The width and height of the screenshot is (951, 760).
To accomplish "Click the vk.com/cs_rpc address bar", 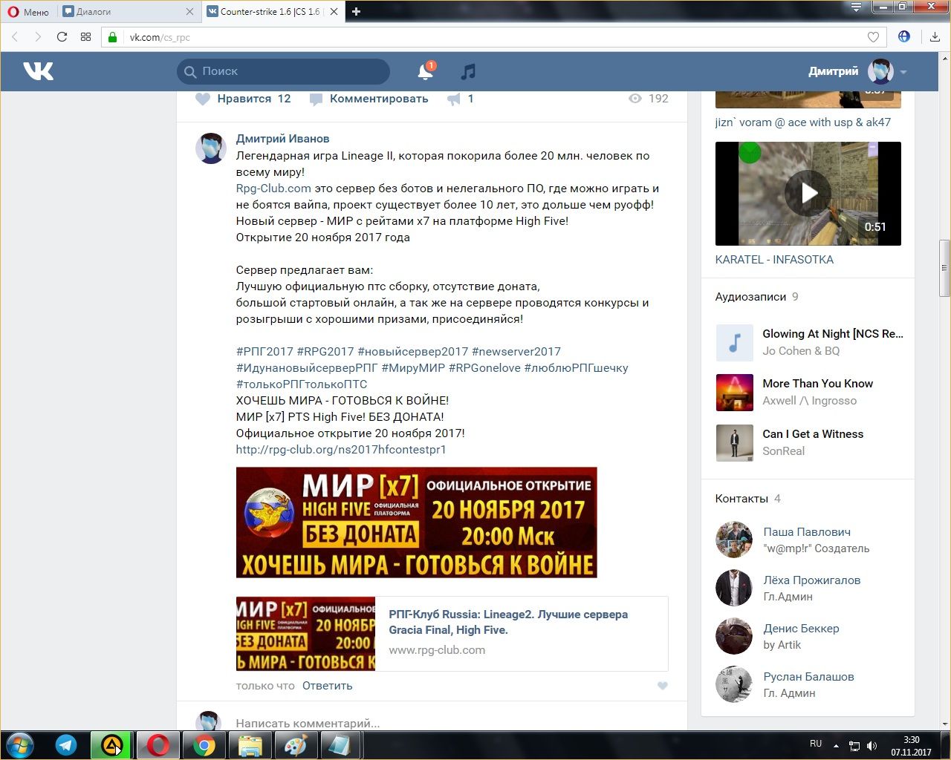I will pyautogui.click(x=494, y=37).
